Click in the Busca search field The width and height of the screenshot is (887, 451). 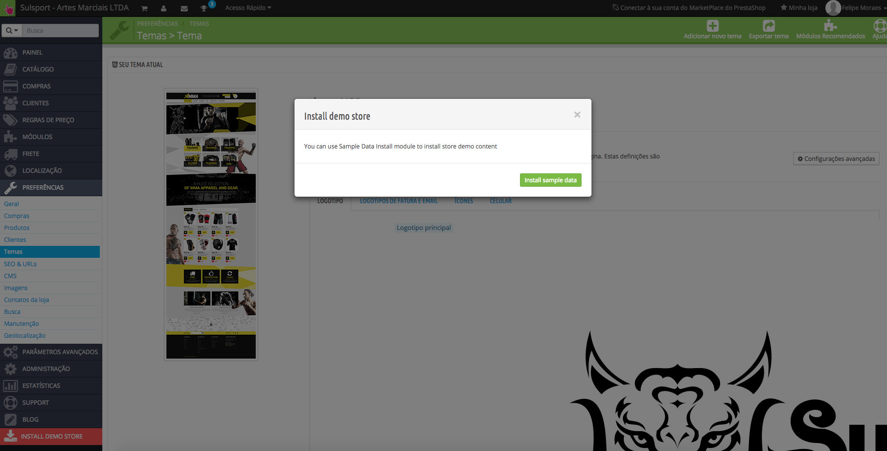coord(61,30)
